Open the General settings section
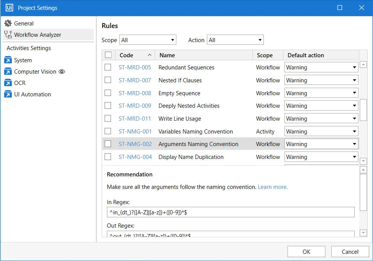The width and height of the screenshot is (373, 261). (x=49, y=23)
